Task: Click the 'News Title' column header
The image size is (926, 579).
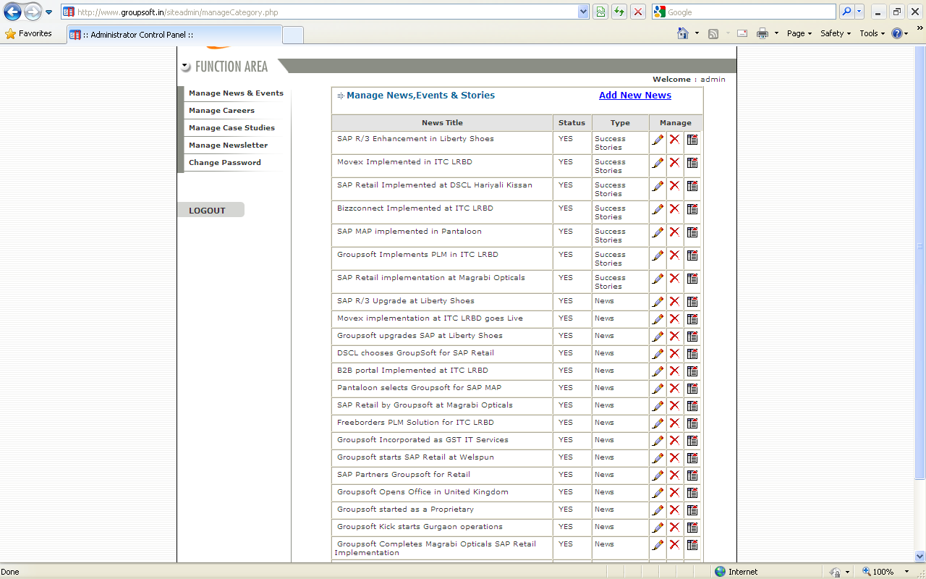Action: 442,123
